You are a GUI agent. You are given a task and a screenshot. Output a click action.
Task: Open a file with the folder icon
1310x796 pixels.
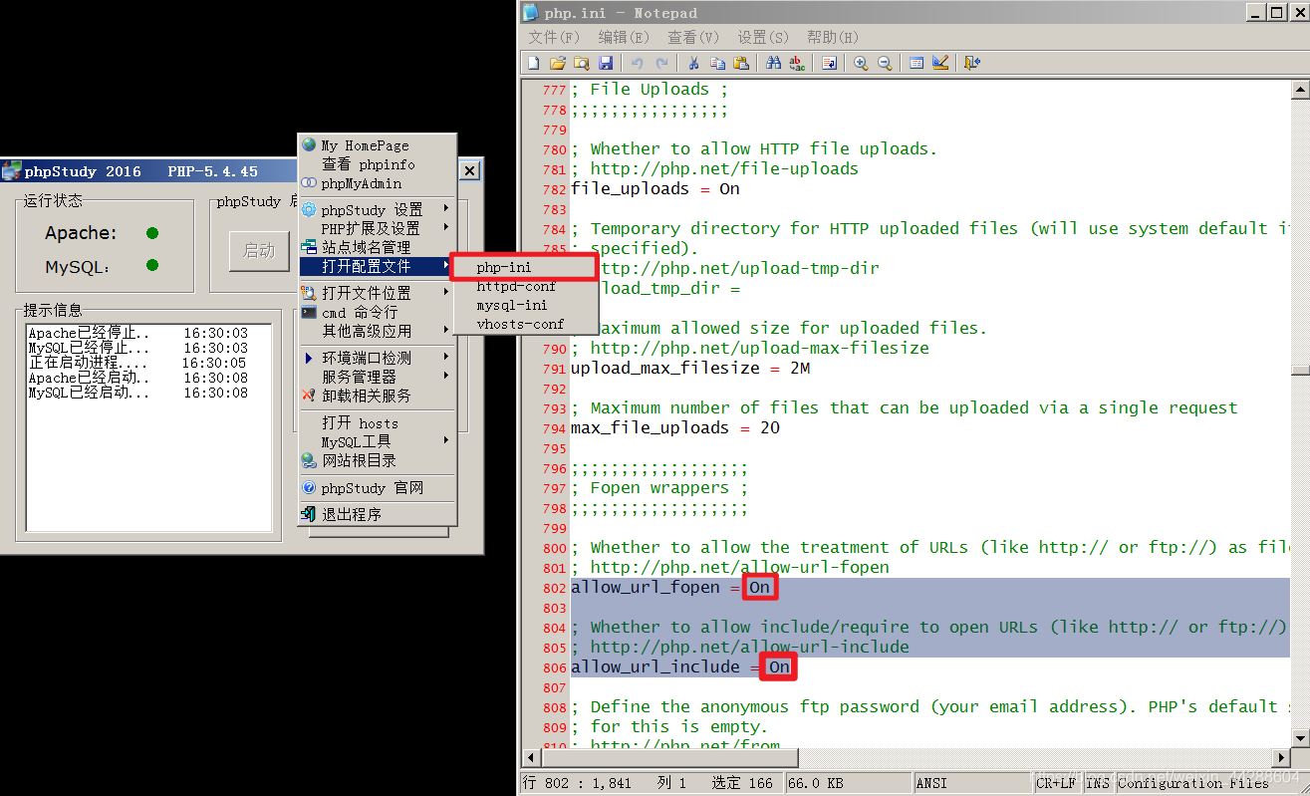pyautogui.click(x=557, y=63)
